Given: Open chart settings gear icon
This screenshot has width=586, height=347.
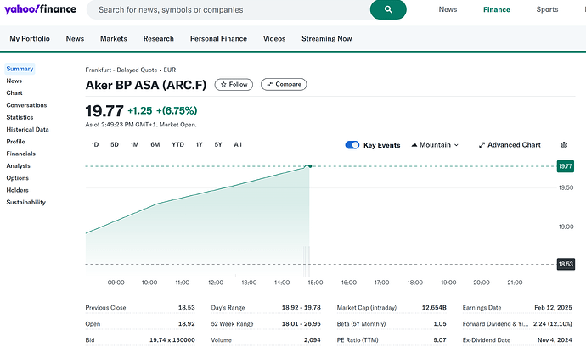Looking at the screenshot, I should (x=564, y=145).
